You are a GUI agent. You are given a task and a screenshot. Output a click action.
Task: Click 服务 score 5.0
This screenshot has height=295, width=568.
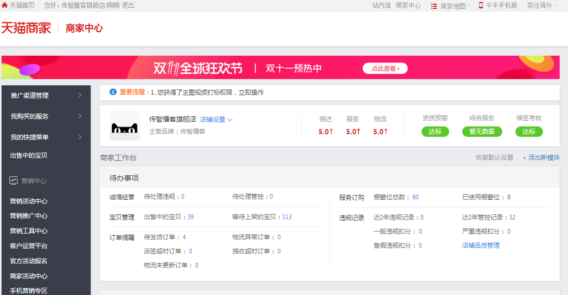[x=353, y=132]
